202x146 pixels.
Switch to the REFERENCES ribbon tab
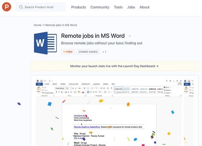(86, 84)
